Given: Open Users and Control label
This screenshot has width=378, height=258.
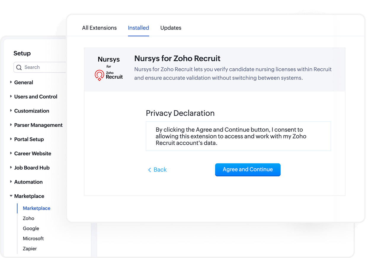Looking at the screenshot, I should pos(36,97).
